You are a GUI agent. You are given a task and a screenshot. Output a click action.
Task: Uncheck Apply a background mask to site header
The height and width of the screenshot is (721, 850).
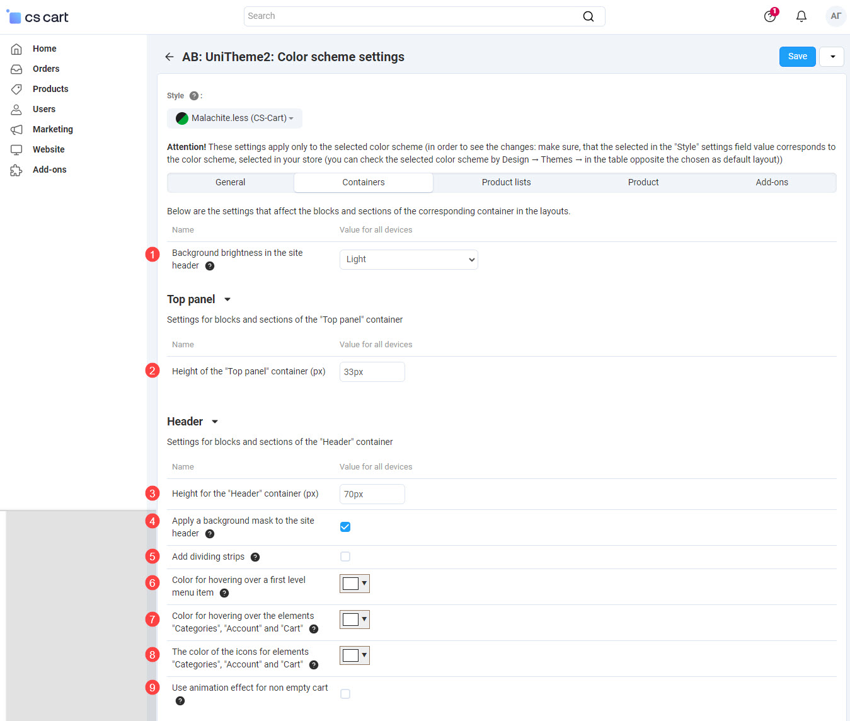point(345,527)
